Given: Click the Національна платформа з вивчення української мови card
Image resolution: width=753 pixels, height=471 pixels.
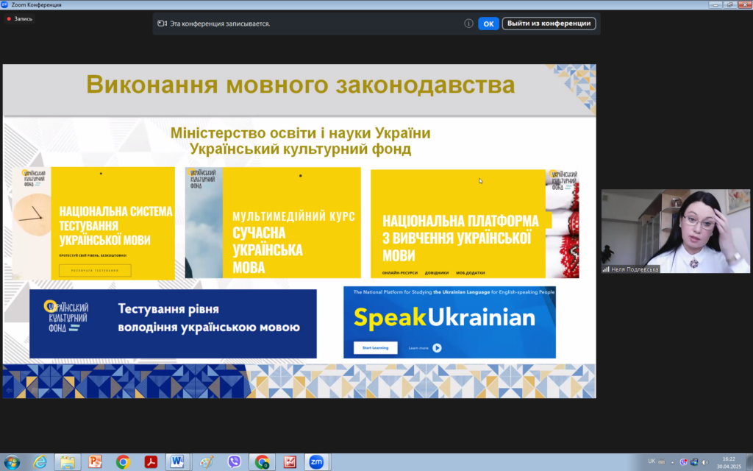Looking at the screenshot, I should [x=475, y=224].
